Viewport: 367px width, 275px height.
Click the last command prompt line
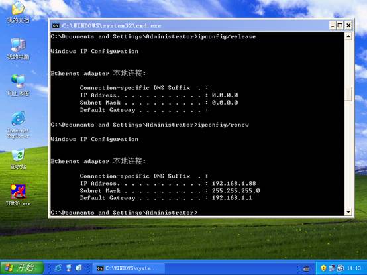pos(124,213)
